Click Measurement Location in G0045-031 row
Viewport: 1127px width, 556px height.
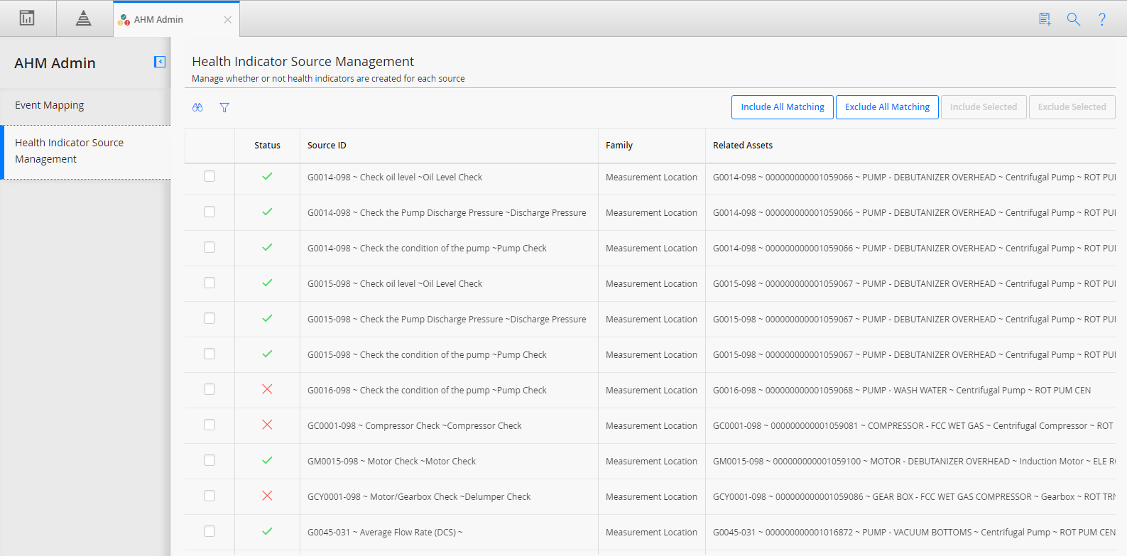coord(651,533)
